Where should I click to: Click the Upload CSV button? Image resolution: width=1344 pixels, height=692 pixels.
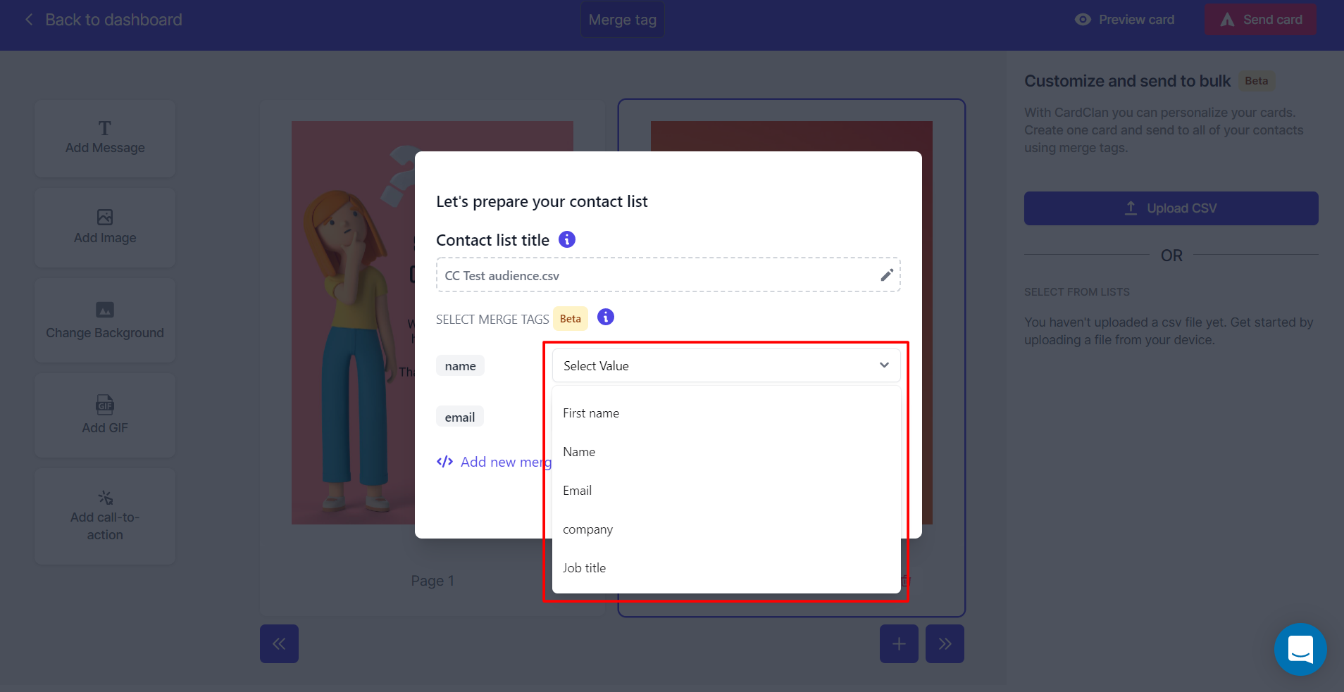pos(1171,208)
